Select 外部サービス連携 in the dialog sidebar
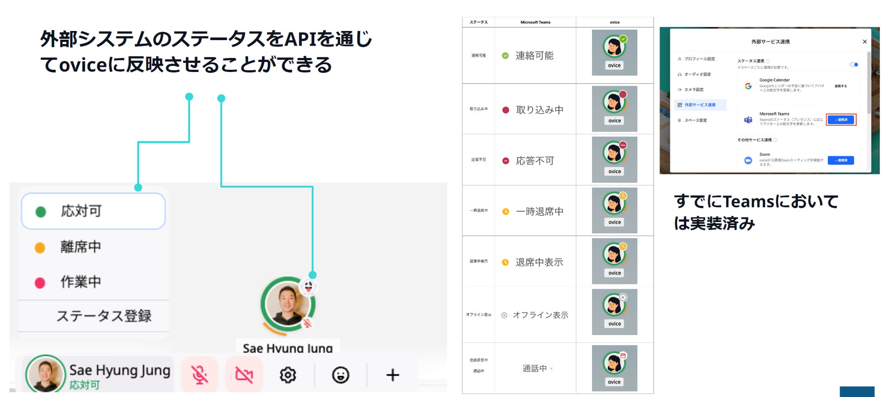Image resolution: width=888 pixels, height=397 pixels. (700, 105)
